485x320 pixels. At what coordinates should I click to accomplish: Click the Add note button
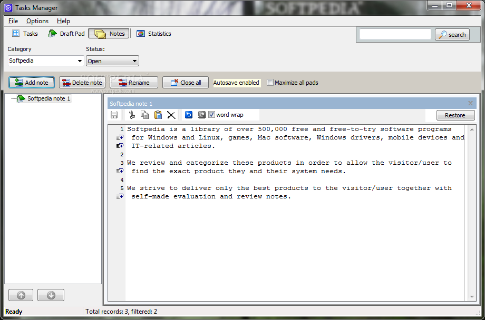pos(32,83)
